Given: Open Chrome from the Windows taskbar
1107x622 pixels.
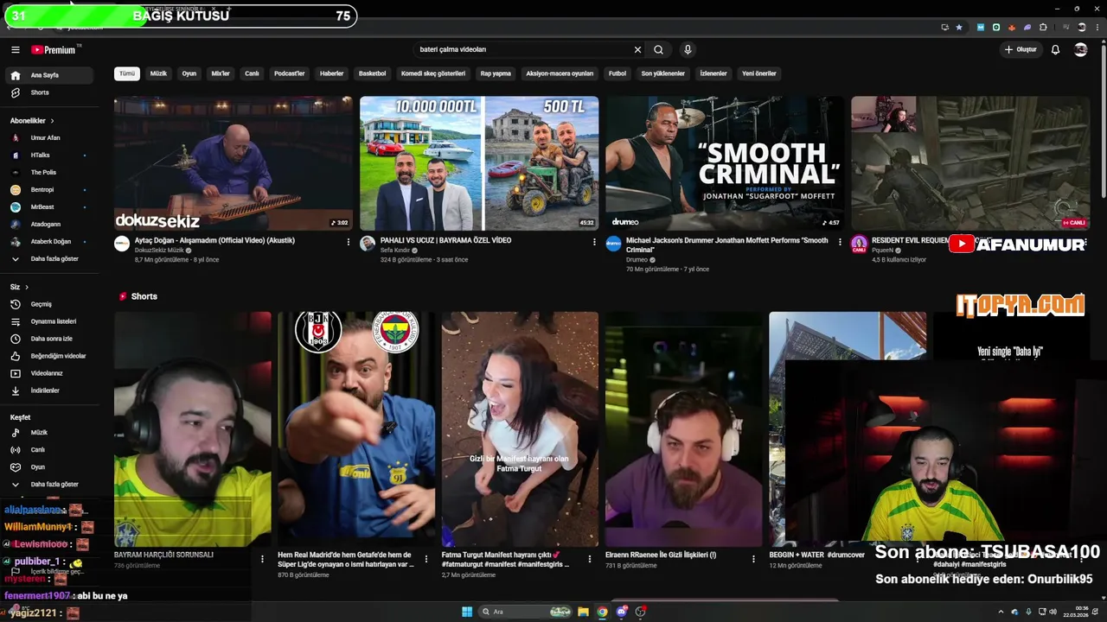Looking at the screenshot, I should tap(602, 612).
